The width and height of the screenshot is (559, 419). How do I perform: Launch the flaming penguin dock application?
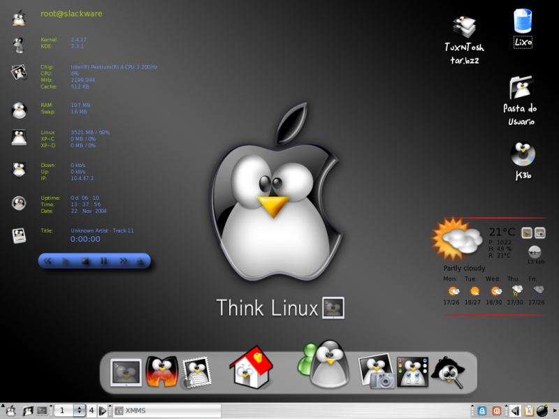[162, 372]
